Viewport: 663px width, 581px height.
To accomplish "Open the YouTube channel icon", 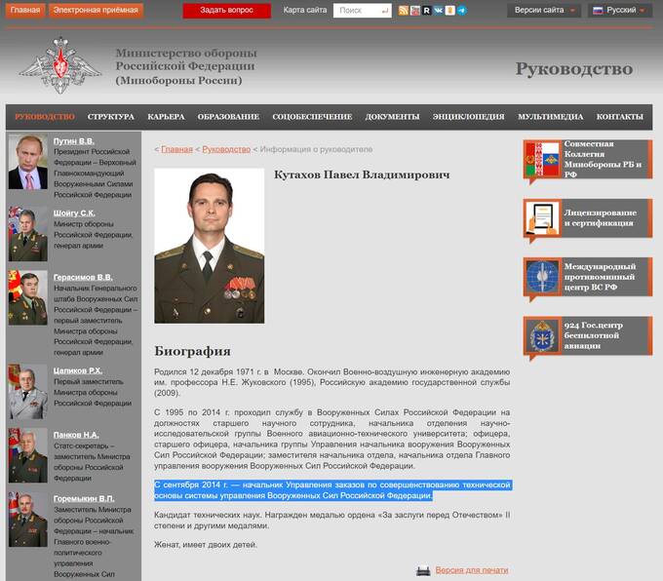I will coord(415,11).
